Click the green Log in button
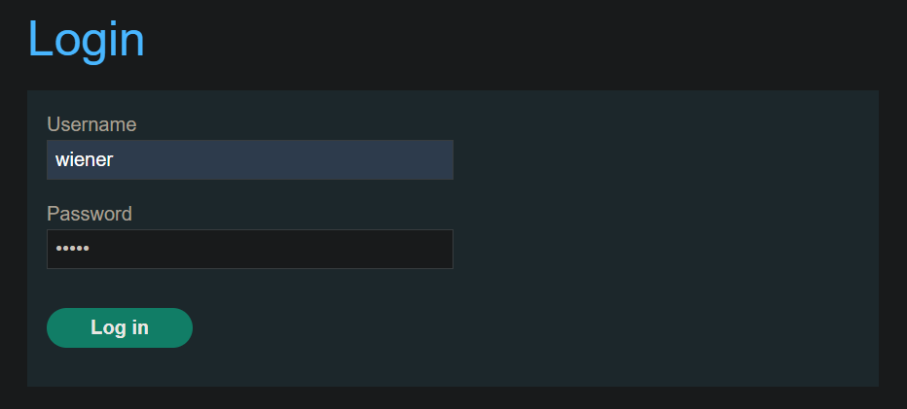Viewport: 907px width, 409px height. pos(119,327)
